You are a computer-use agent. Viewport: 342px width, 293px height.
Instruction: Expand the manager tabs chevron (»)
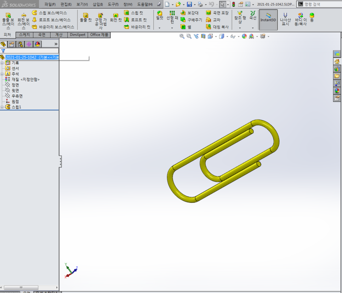56,44
